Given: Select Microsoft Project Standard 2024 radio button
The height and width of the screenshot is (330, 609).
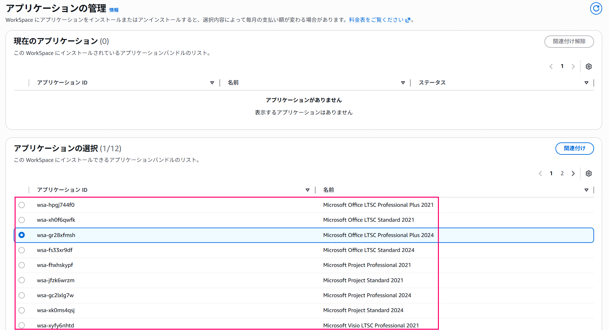Looking at the screenshot, I should [21, 310].
